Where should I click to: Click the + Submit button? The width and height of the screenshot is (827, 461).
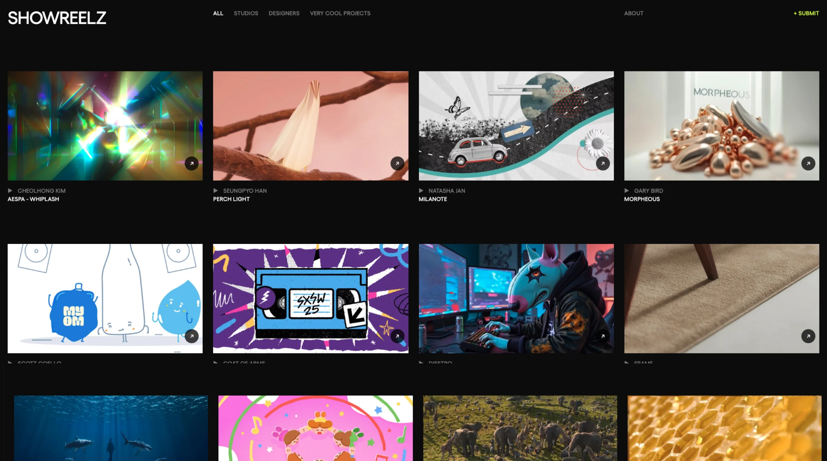[x=806, y=13]
